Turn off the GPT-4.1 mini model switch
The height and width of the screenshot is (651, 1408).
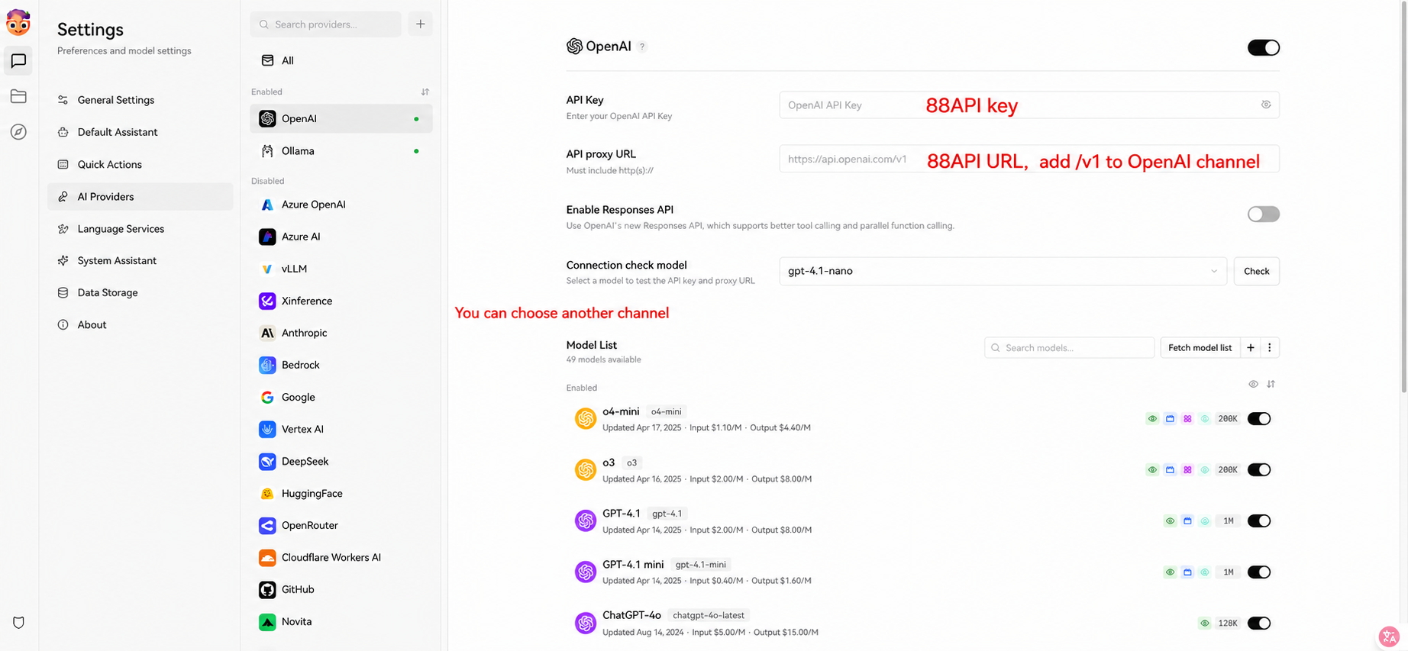pyautogui.click(x=1259, y=572)
